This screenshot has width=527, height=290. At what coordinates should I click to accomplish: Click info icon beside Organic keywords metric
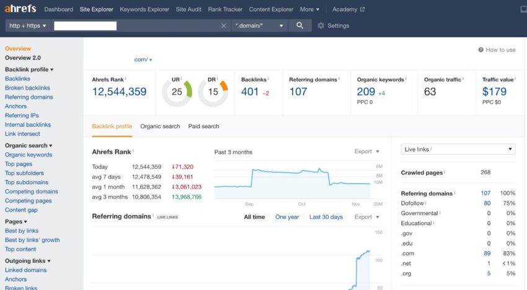tap(406, 79)
